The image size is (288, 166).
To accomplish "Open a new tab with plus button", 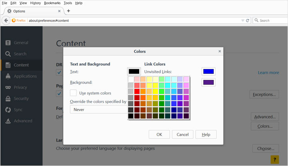I will [68, 11].
